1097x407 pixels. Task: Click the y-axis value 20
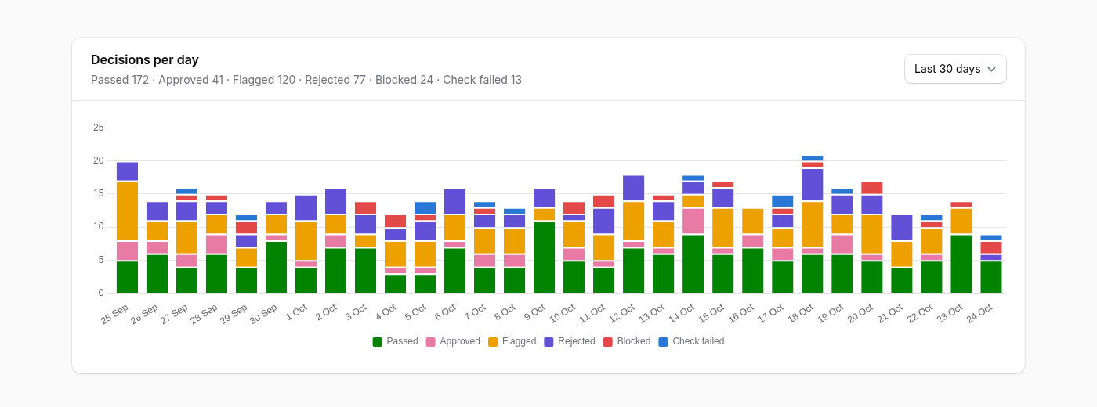coord(98,160)
